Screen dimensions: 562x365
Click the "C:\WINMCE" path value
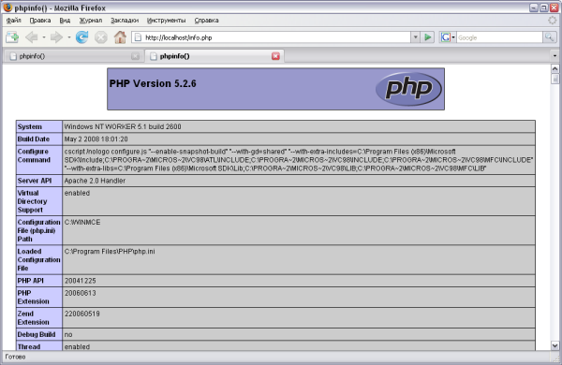tap(82, 222)
